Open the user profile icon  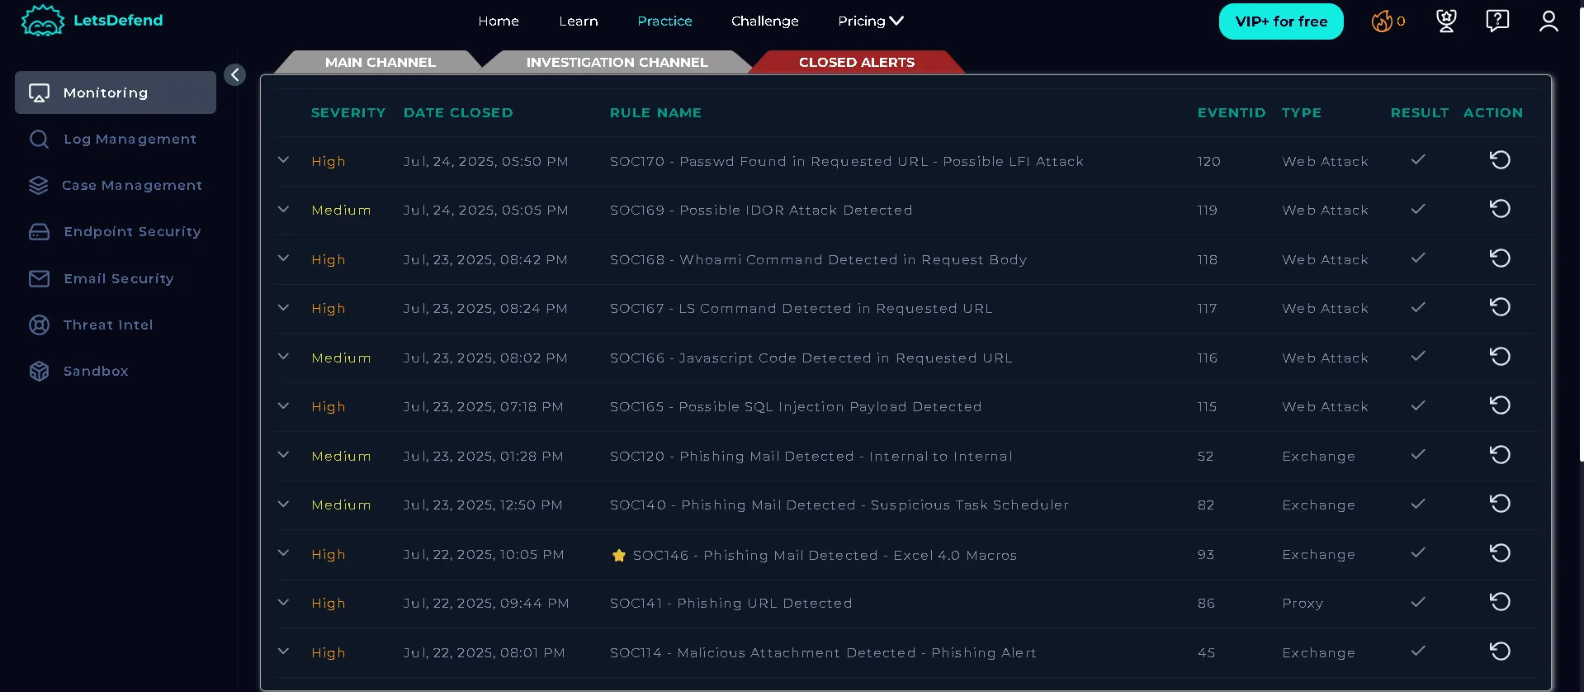point(1549,21)
